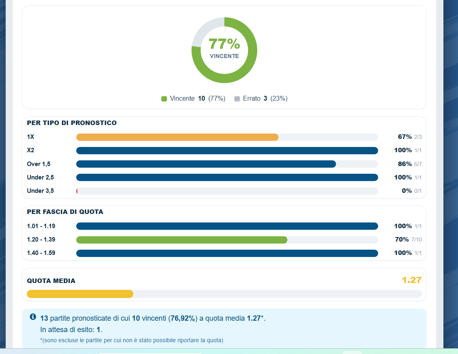Click the gray Errato legend square

click(237, 99)
